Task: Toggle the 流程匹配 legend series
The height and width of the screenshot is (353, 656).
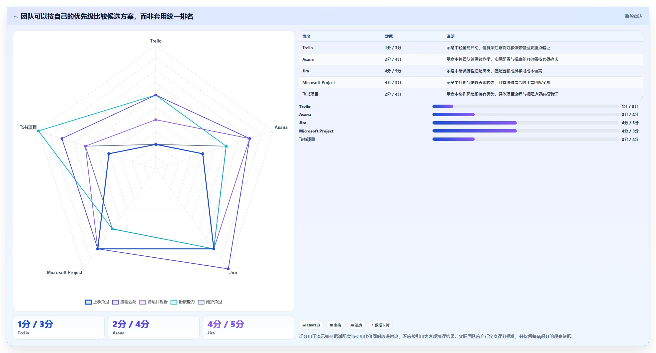Action: point(124,302)
